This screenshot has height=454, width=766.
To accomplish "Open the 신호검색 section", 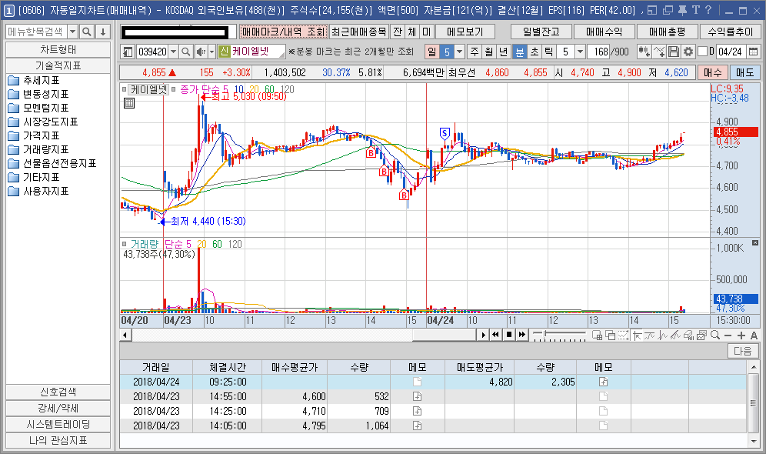I will [58, 392].
